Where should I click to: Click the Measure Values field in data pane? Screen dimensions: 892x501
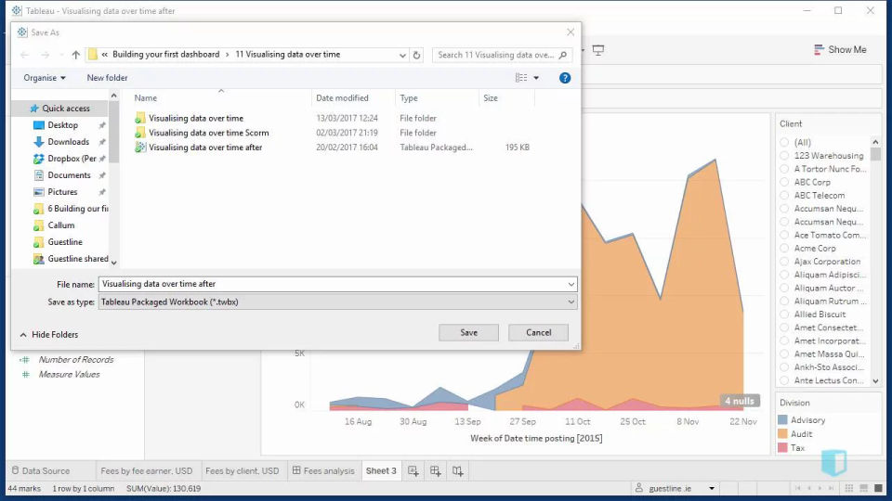tap(69, 374)
